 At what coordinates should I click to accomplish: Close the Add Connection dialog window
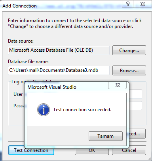click(x=142, y=4)
